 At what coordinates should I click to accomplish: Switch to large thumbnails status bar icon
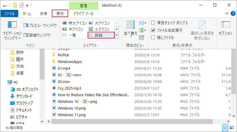(232, 128)
